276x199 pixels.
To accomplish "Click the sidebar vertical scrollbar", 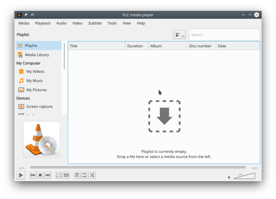I will tap(64, 56).
